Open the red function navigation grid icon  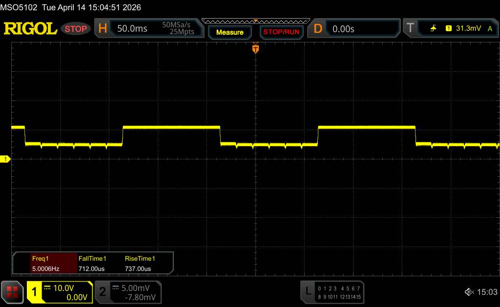coord(12,292)
